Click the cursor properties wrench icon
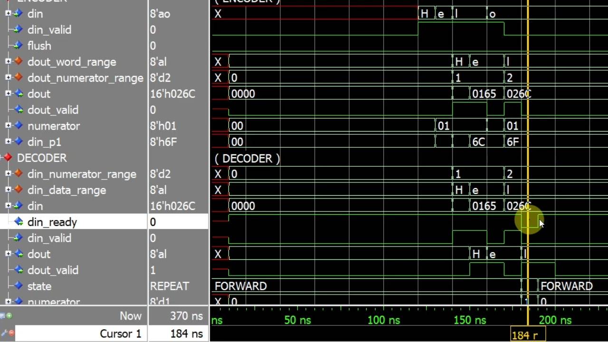The width and height of the screenshot is (608, 342). pos(3,333)
